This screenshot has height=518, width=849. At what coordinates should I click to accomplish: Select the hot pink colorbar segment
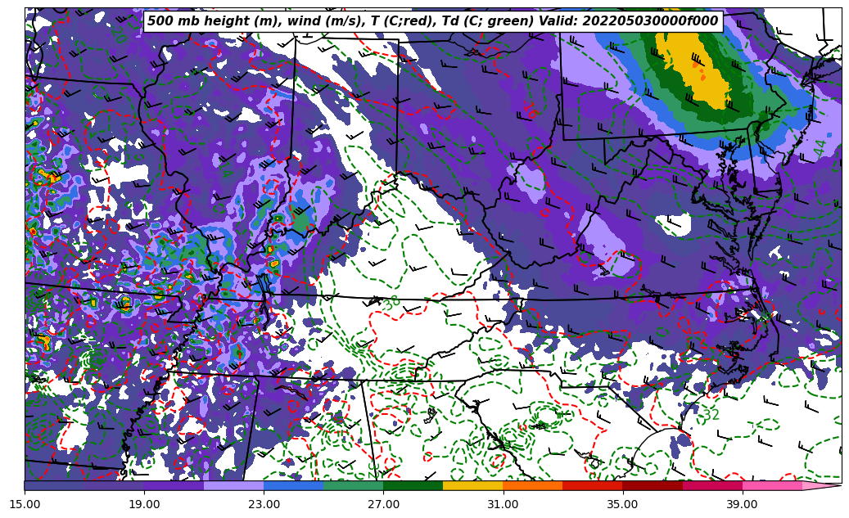pos(771,485)
